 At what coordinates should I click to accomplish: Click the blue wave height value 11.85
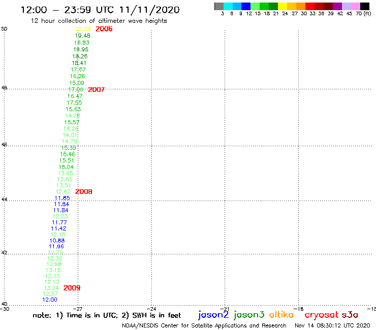[x=62, y=198]
